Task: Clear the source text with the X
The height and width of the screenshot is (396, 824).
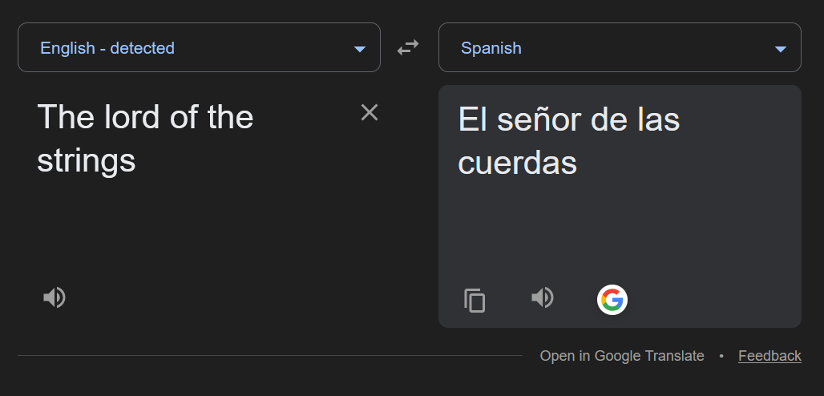Action: [369, 112]
